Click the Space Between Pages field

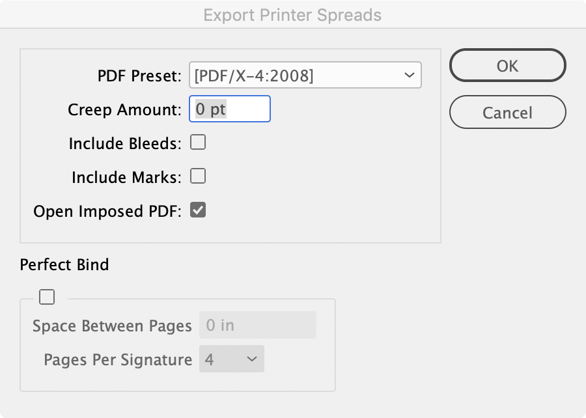tap(258, 325)
